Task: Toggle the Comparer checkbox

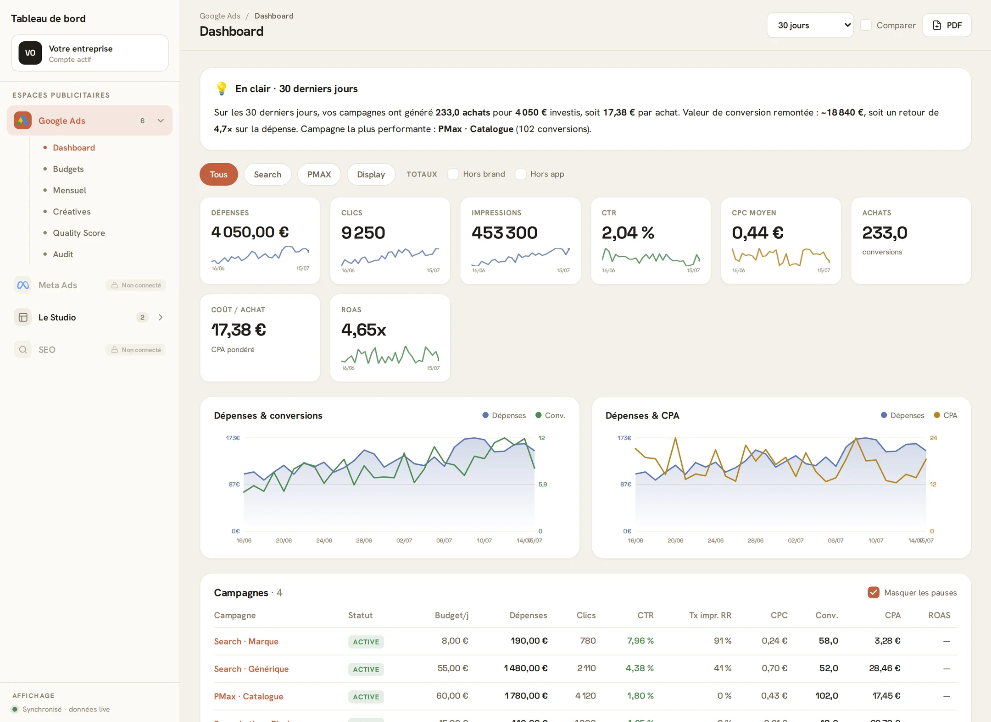Action: pos(866,25)
